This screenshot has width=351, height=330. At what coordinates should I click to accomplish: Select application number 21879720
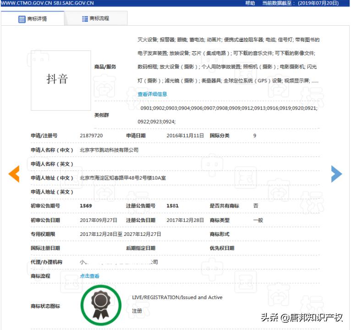coord(91,136)
